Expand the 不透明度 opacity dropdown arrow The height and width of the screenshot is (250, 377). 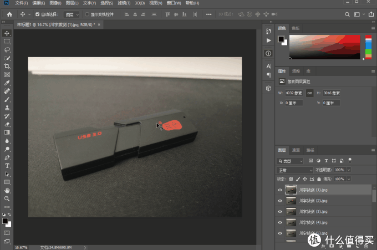click(x=349, y=170)
